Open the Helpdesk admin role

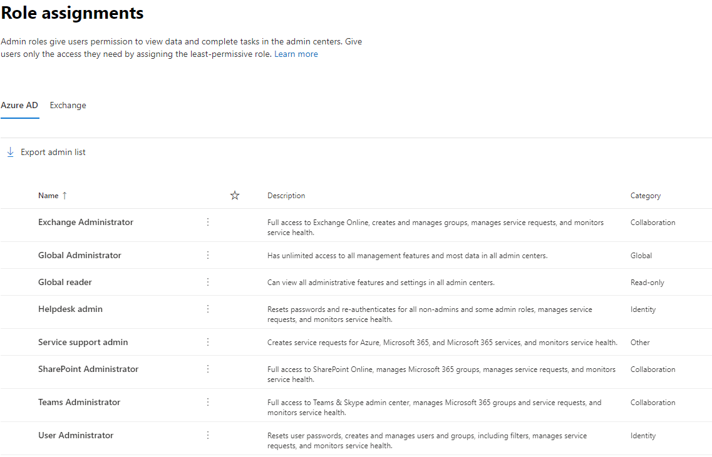(70, 309)
